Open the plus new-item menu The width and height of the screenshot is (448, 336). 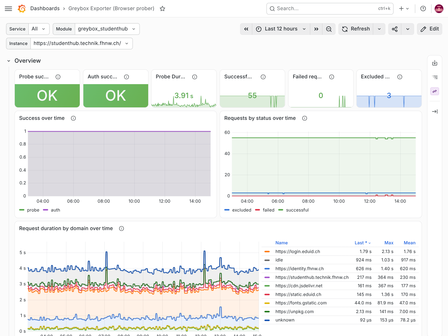pyautogui.click(x=404, y=9)
